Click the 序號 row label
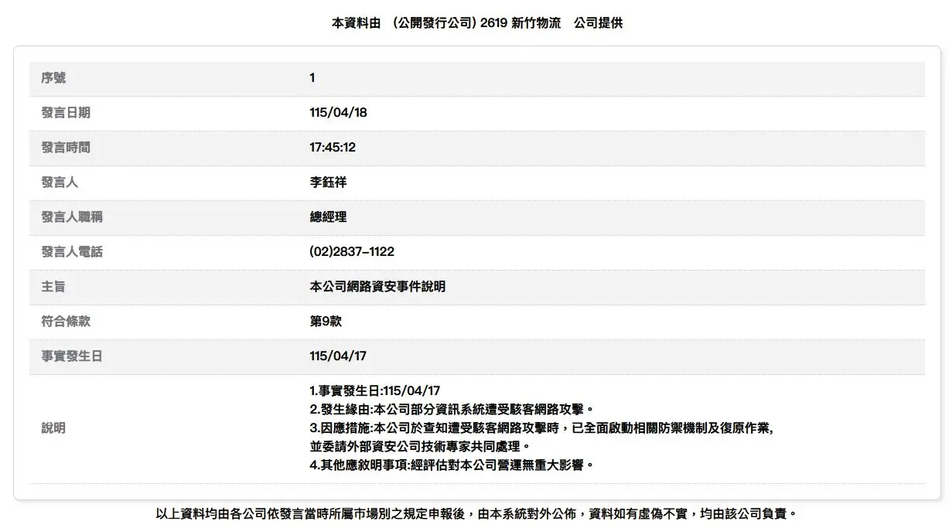Screen dimensions: 949x528 point(53,78)
